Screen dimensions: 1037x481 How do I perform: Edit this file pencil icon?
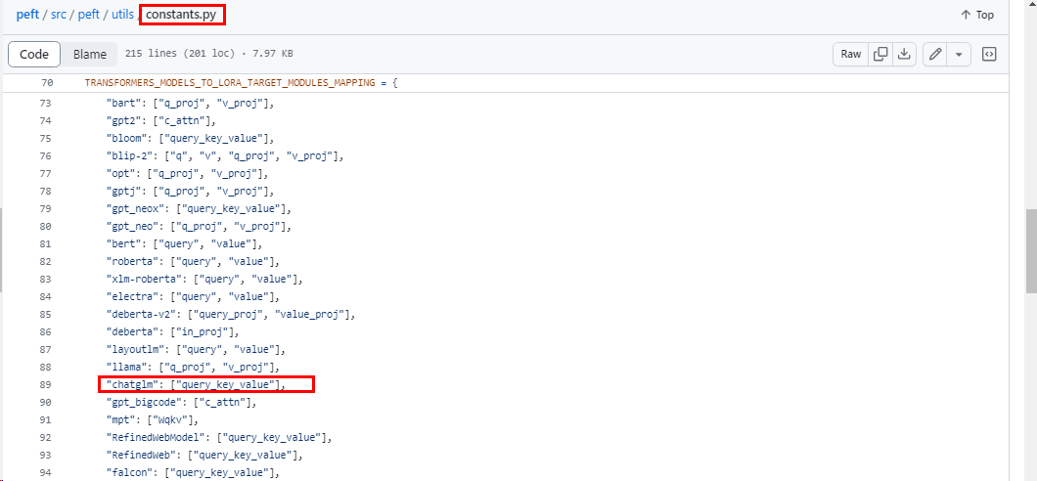coord(935,54)
